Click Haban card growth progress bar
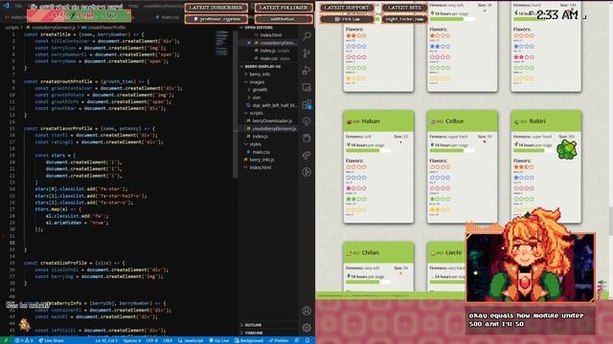Viewport: 613px width, 344px height. click(x=368, y=151)
